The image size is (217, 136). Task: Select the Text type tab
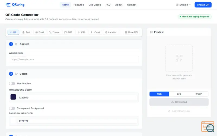click(26, 32)
